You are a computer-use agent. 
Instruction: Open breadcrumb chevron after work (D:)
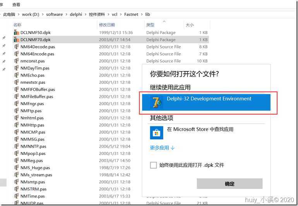click(43, 14)
